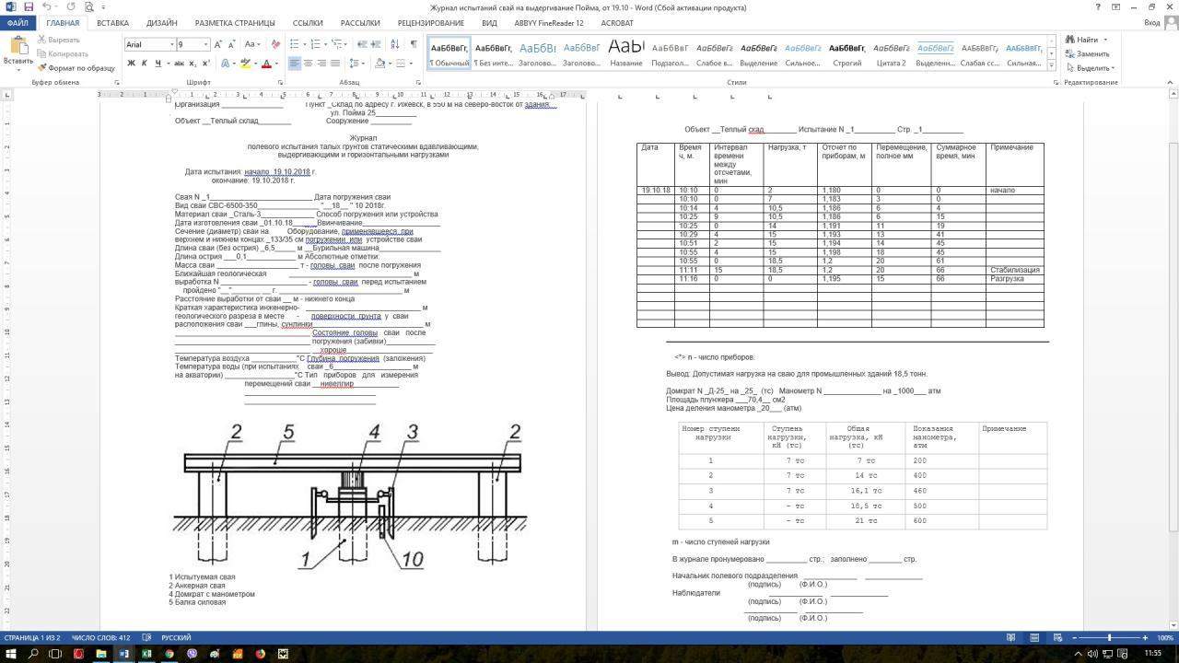Click the save icon in the quick access toolbar
Image resolution: width=1179 pixels, height=663 pixels.
[x=29, y=6]
